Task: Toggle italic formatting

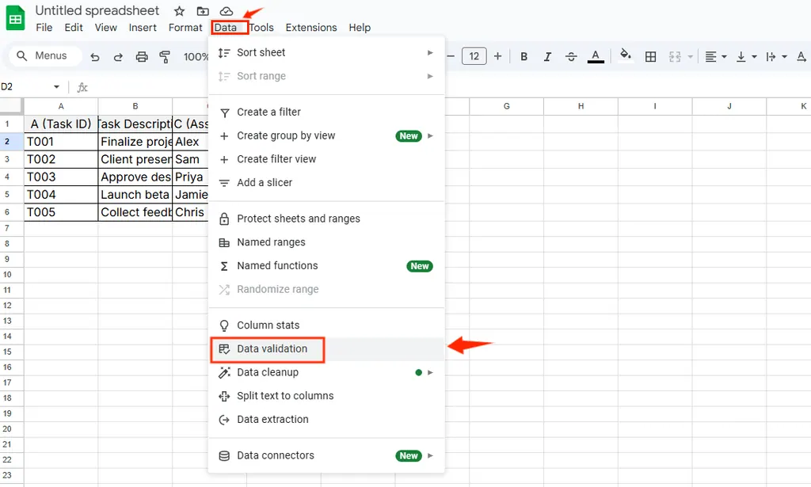Action: point(546,57)
